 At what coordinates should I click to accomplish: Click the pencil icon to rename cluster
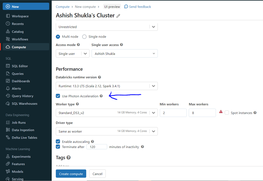[119, 16]
